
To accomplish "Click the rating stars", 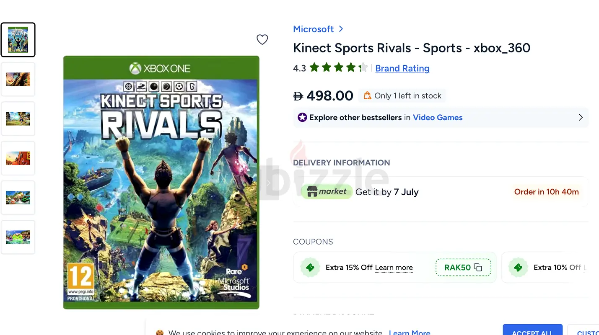I will (x=339, y=68).
